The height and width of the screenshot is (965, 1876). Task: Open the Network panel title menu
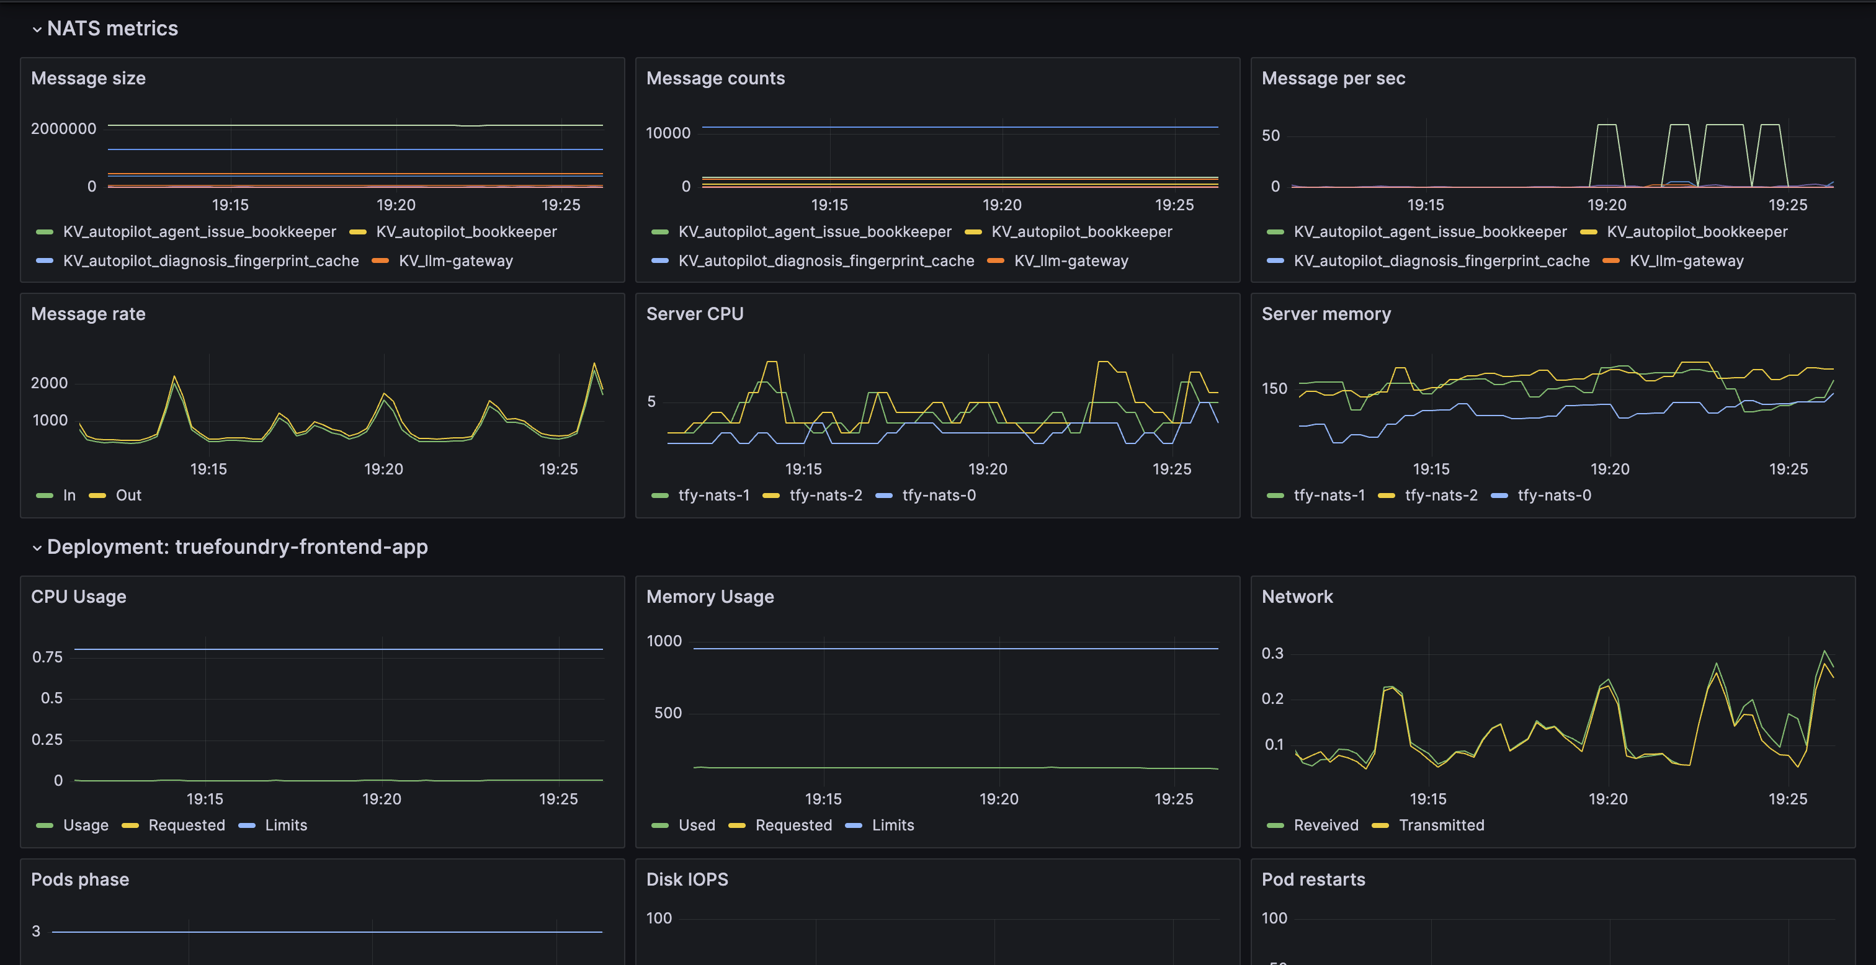click(x=1297, y=597)
